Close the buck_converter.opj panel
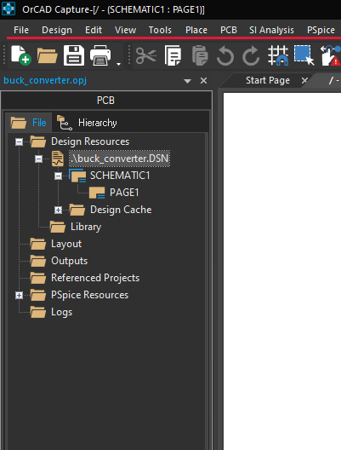The width and height of the screenshot is (341, 450). click(203, 81)
